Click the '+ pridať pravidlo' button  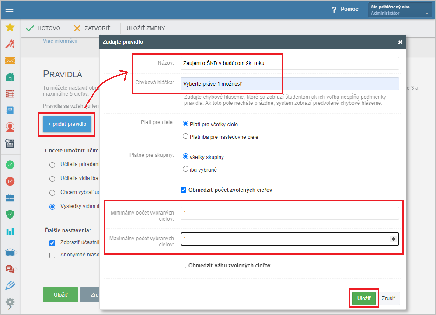67,124
